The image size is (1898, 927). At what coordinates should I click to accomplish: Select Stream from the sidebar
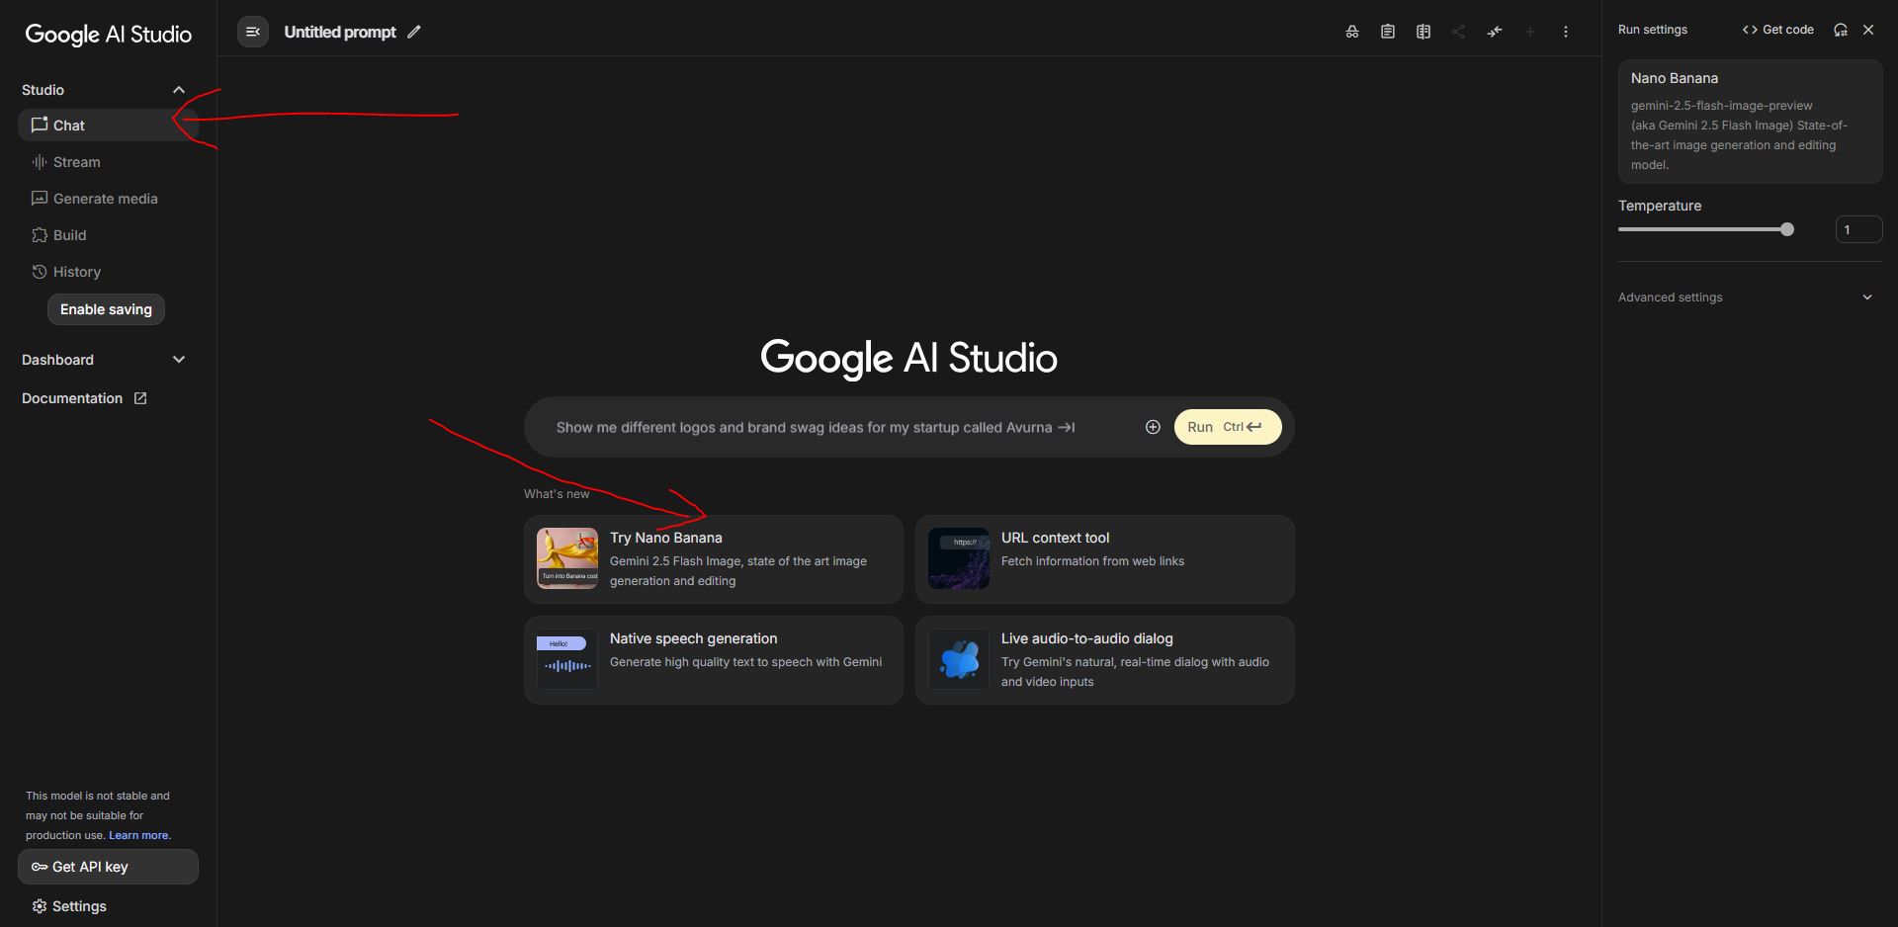point(77,161)
